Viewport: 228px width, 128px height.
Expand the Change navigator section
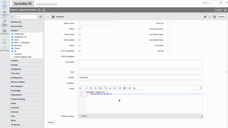(26, 65)
